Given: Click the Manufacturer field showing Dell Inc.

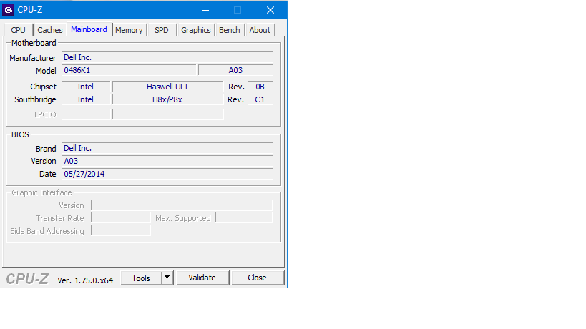Looking at the screenshot, I should [167, 57].
